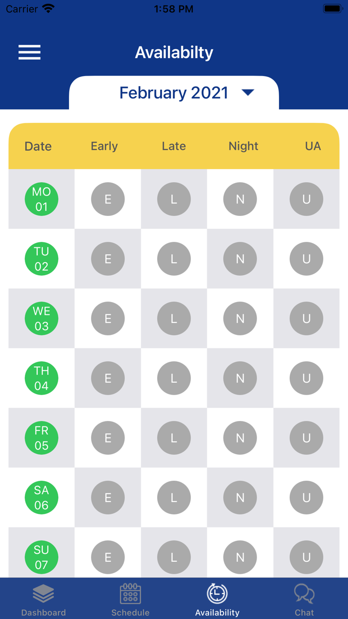The width and height of the screenshot is (348, 619).
Task: Expand the month dropdown arrow
Action: pyautogui.click(x=248, y=93)
